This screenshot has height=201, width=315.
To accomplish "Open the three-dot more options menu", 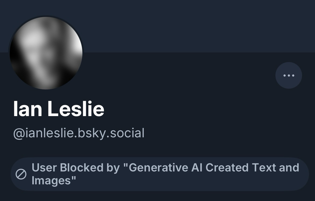I will point(289,75).
